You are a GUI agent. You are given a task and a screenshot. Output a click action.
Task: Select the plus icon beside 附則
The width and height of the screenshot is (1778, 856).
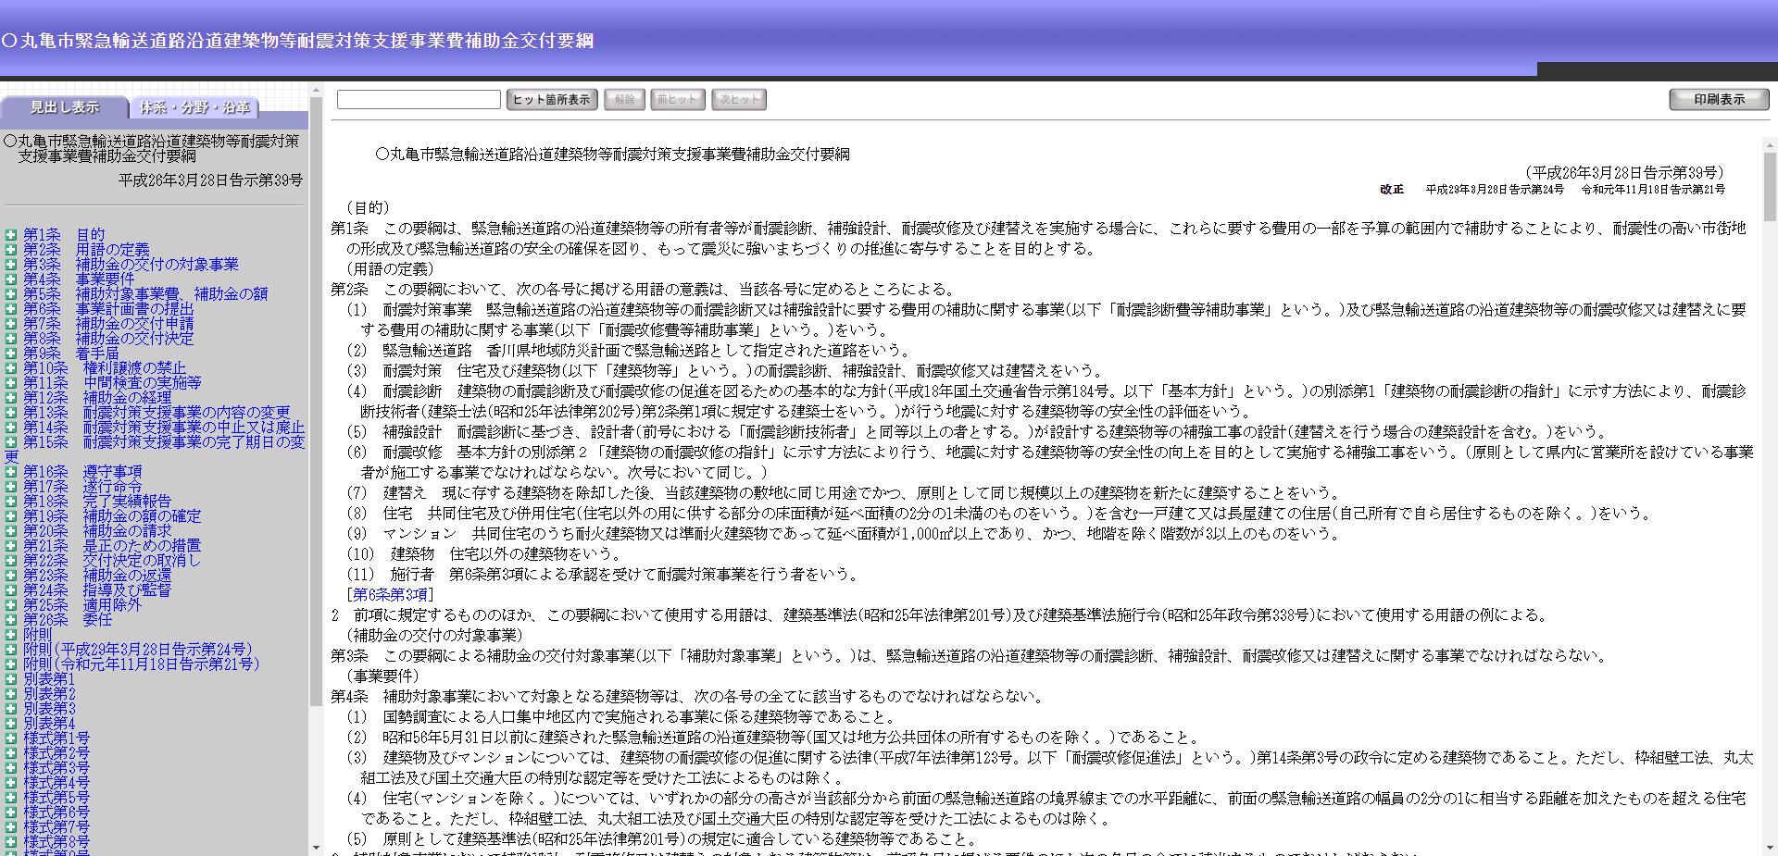(10, 635)
